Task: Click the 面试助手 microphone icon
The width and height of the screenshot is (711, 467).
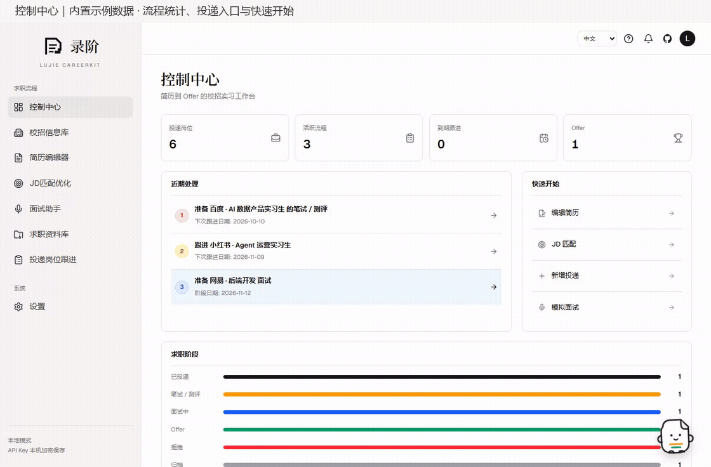Action: point(18,209)
